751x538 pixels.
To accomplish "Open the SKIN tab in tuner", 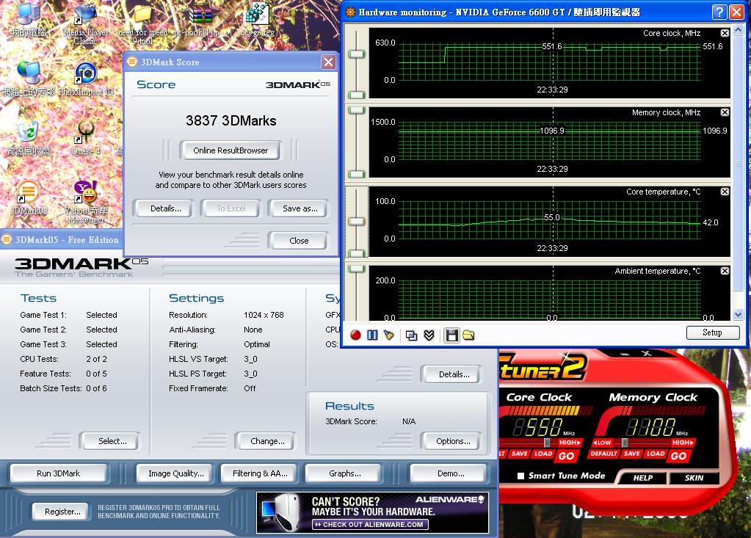I will coord(694,478).
